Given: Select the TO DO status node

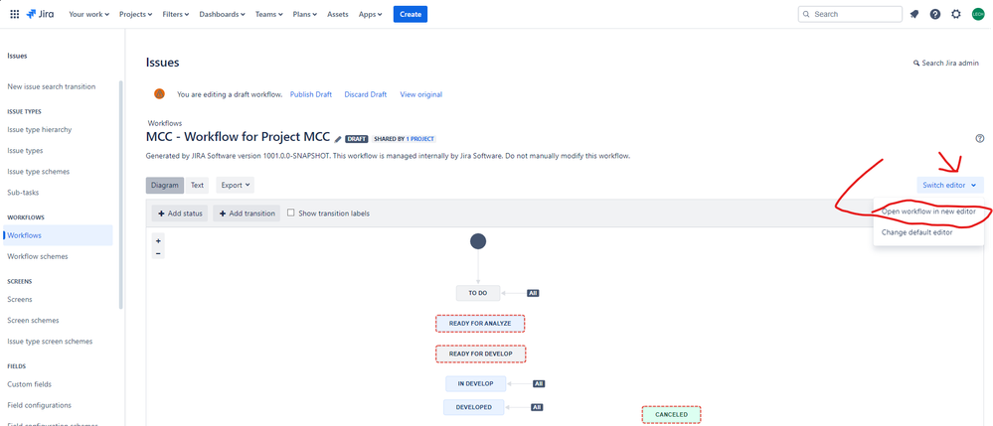Looking at the screenshot, I should tap(478, 293).
